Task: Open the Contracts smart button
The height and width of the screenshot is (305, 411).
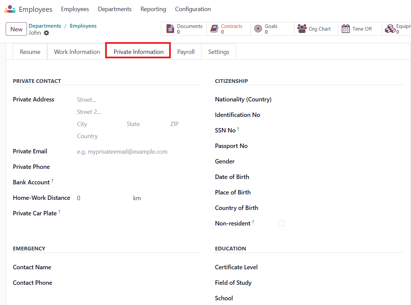Action: pyautogui.click(x=228, y=29)
